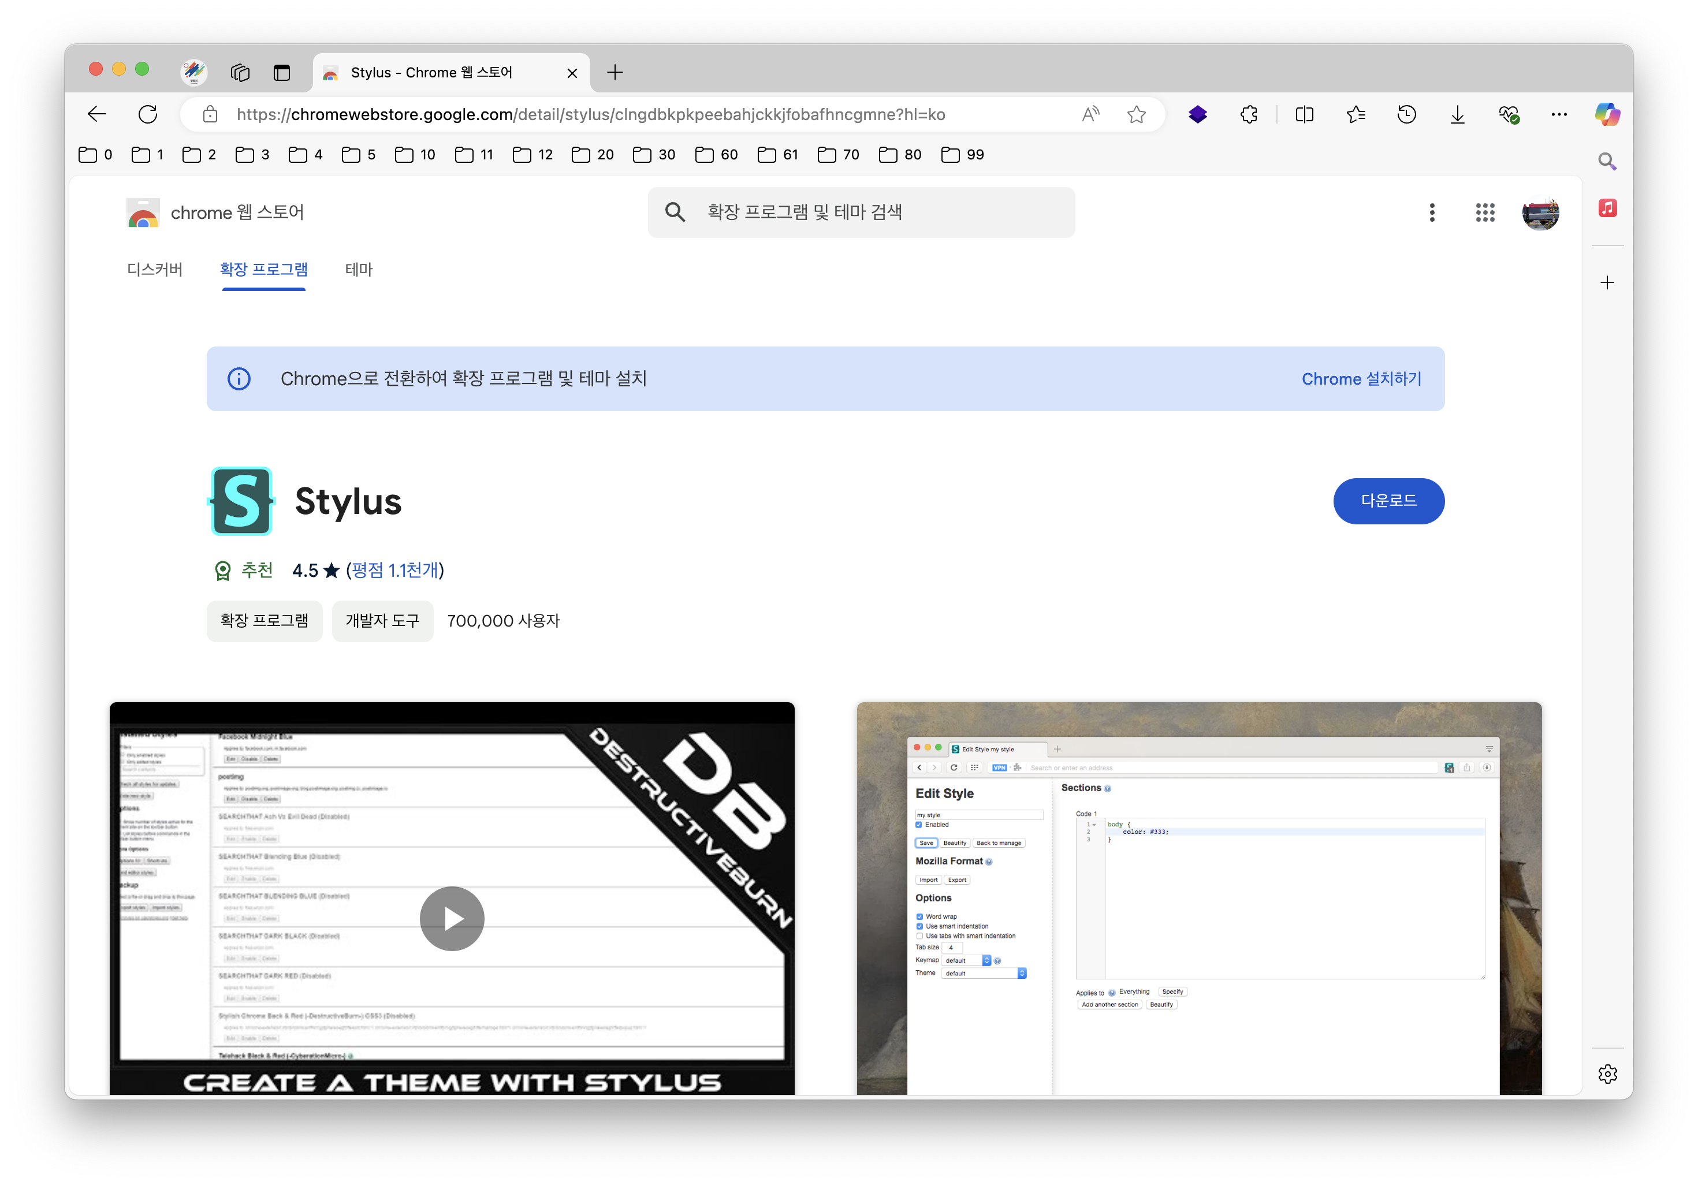Viewport: 1698px width, 1185px height.
Task: Open the 평점 1.1천개 ratings link
Action: [395, 570]
